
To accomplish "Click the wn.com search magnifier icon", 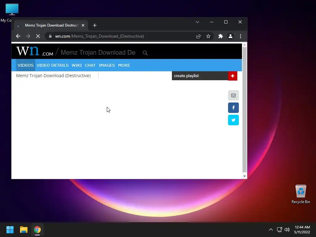I will click(x=145, y=53).
